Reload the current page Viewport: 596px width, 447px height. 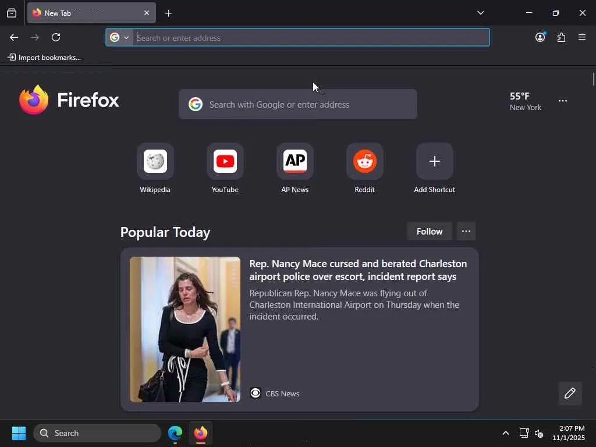point(56,37)
